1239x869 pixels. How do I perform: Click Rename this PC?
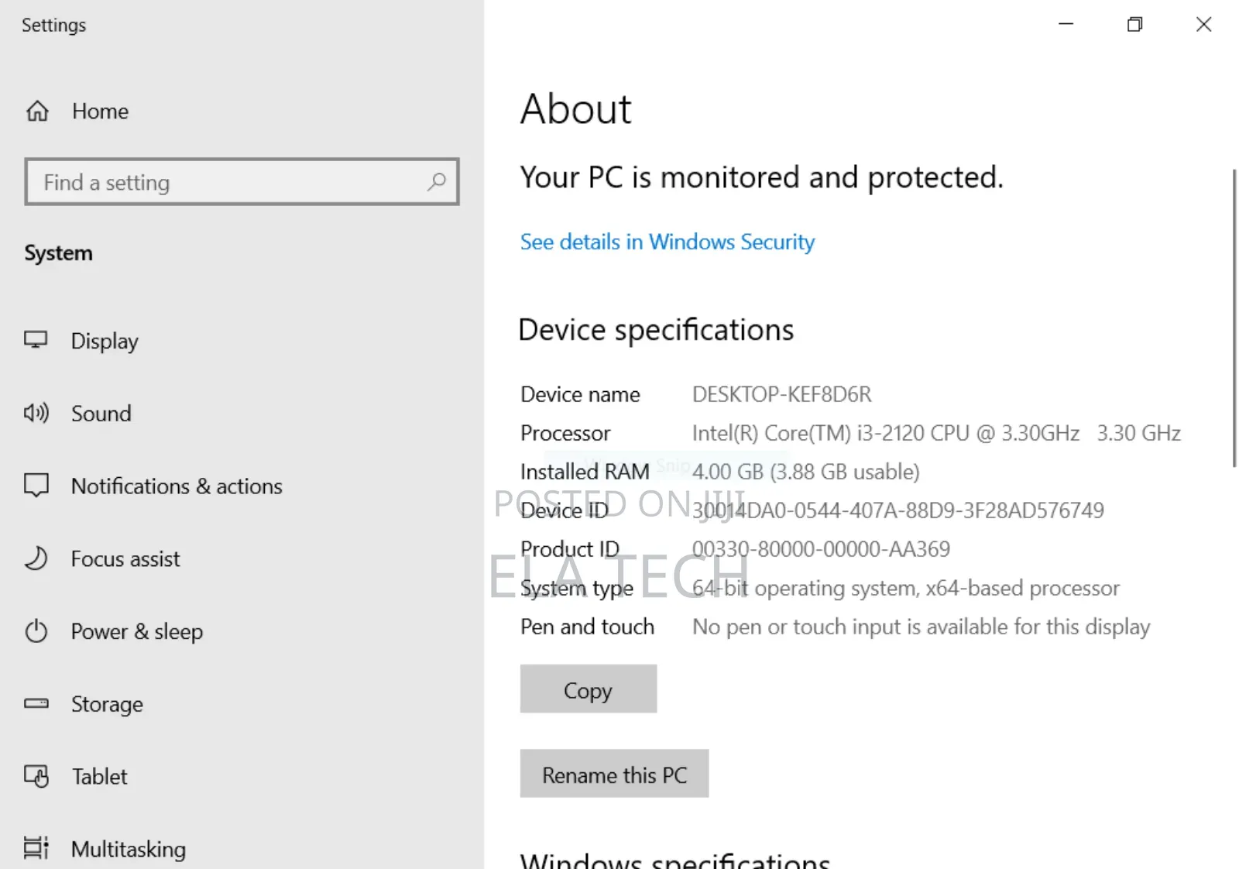pos(614,774)
